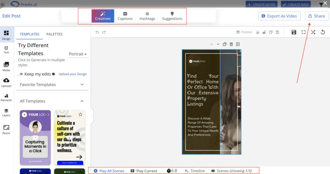
Task: Open Scenes showing 1/5
Action: click(231, 171)
